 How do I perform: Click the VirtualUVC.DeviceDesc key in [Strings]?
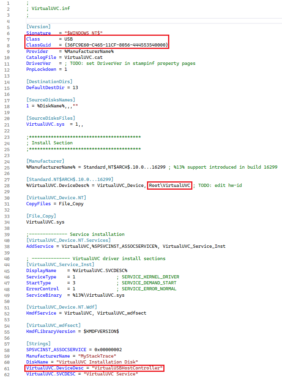[x=55, y=368]
